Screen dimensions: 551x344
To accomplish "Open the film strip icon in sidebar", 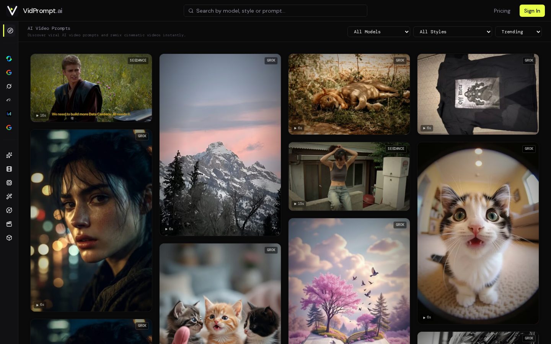I will click(x=9, y=169).
